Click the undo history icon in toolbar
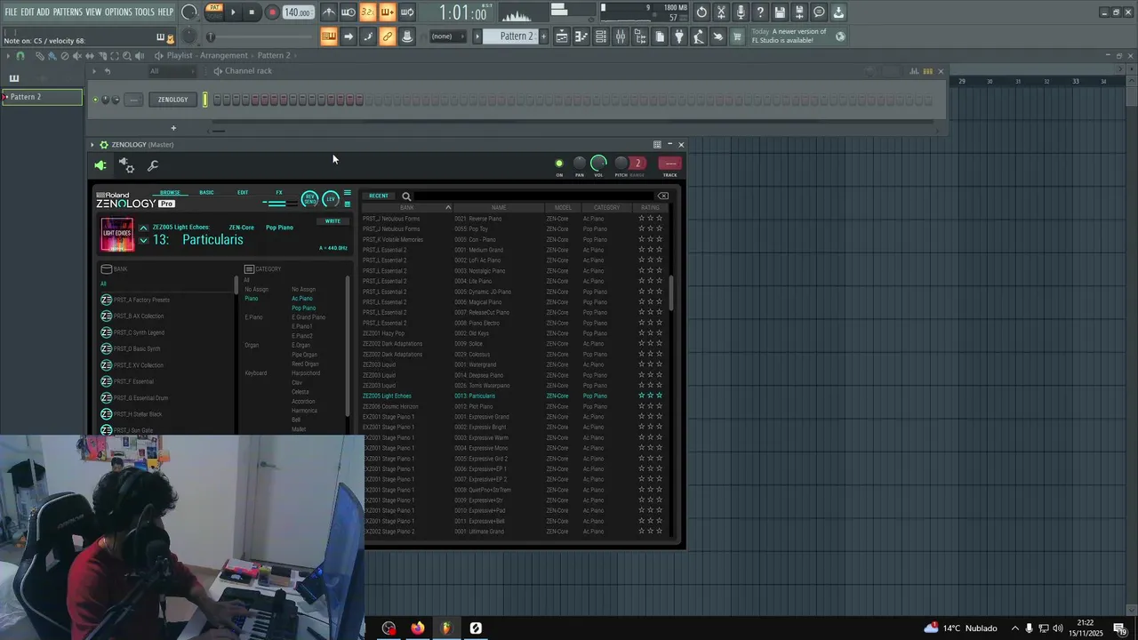The height and width of the screenshot is (640, 1138). 701,12
